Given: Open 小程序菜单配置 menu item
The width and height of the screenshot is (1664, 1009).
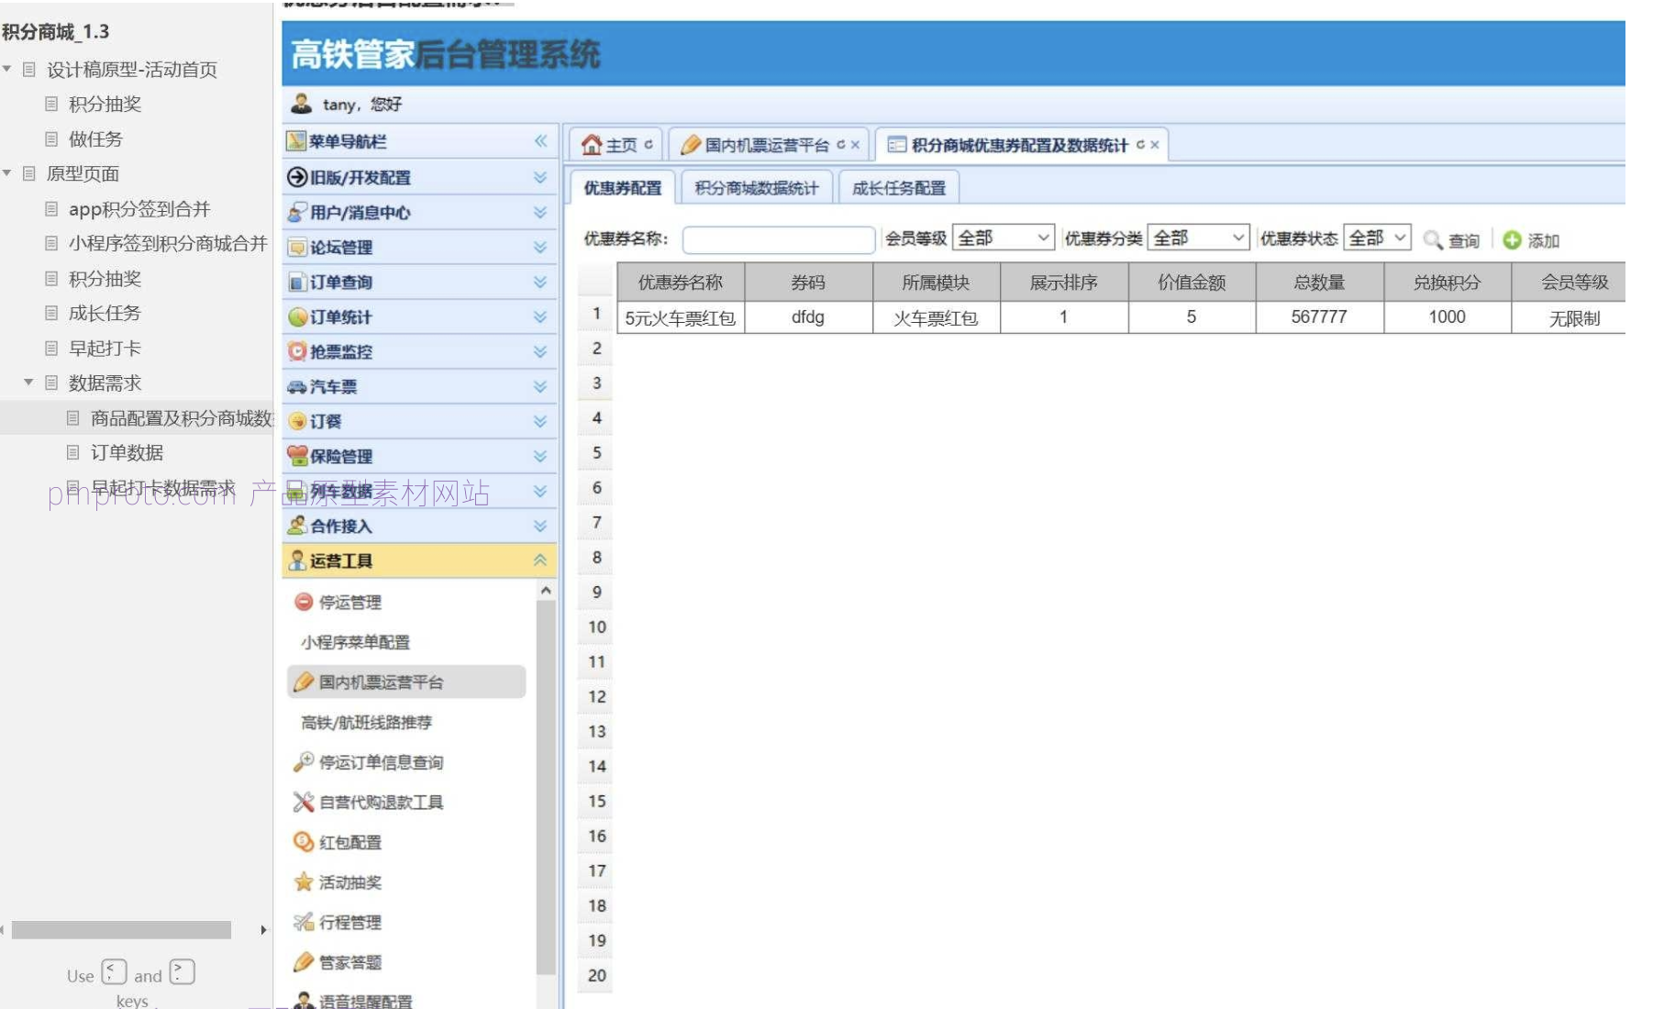Looking at the screenshot, I should 356,642.
